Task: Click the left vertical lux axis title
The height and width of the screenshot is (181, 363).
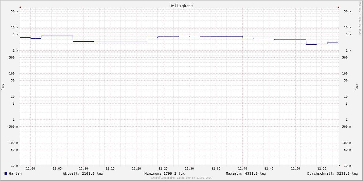Action: [3, 87]
